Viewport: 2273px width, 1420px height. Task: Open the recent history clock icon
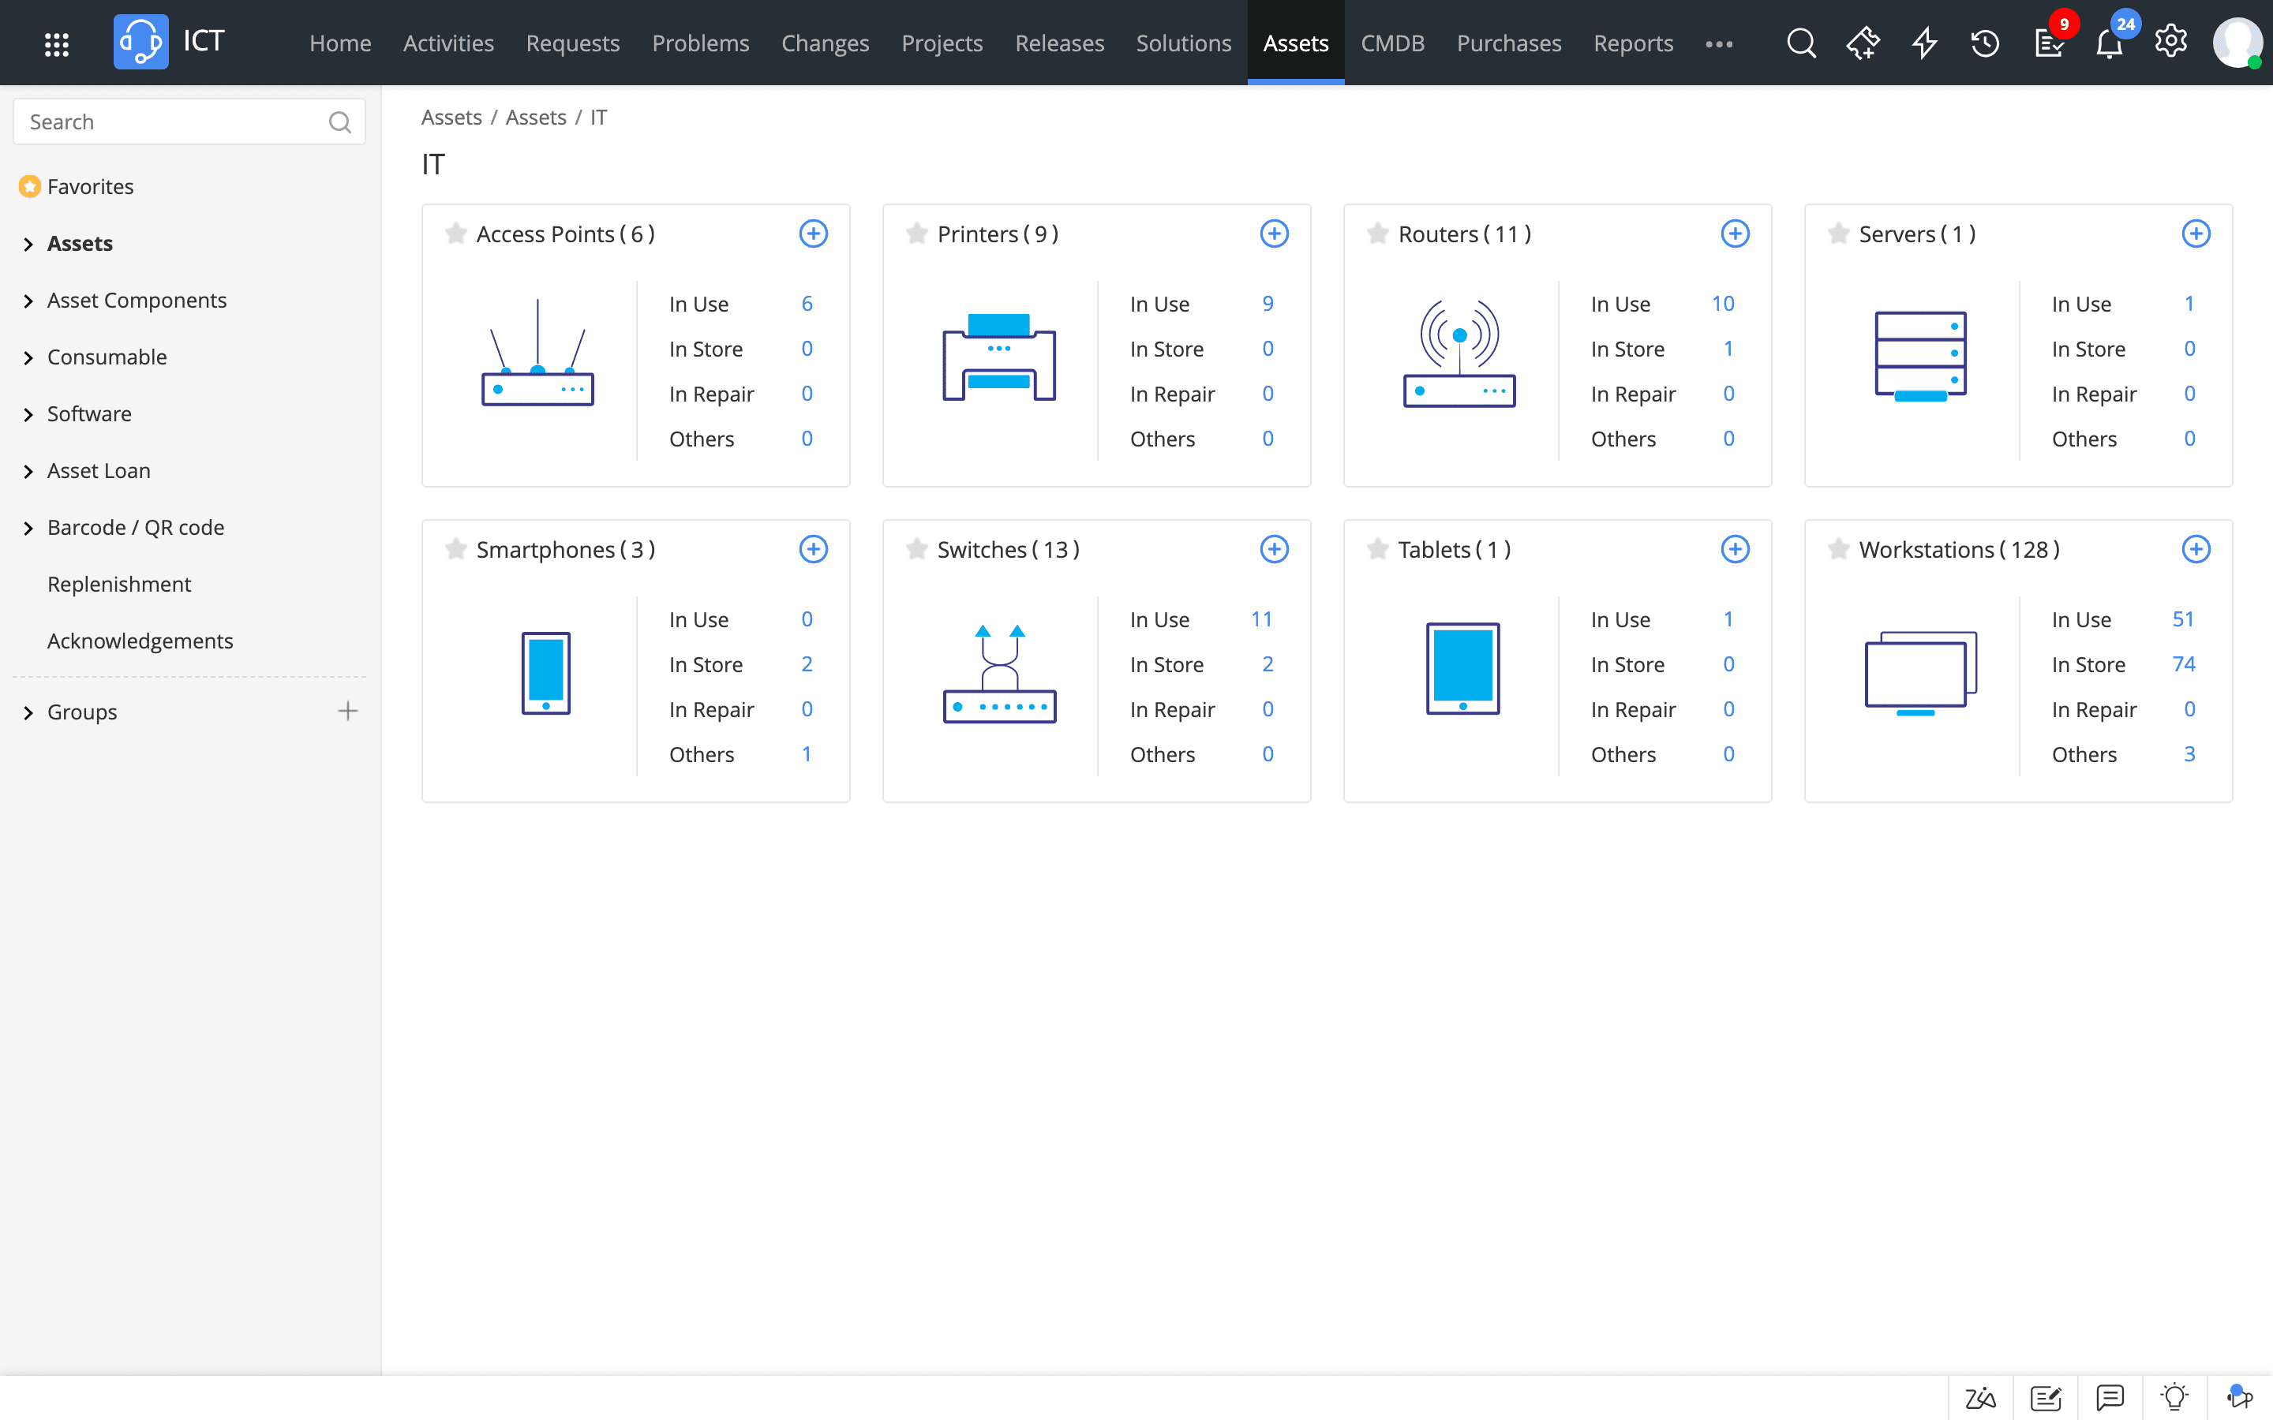[x=1985, y=43]
